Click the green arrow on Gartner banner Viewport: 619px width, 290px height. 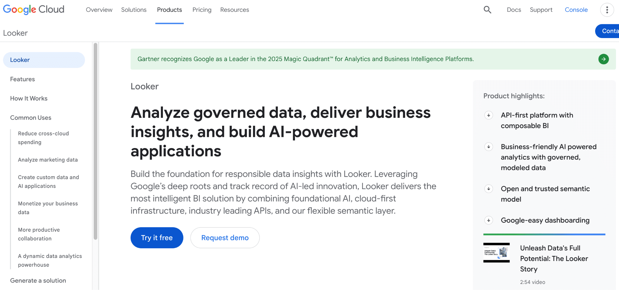pyautogui.click(x=603, y=59)
